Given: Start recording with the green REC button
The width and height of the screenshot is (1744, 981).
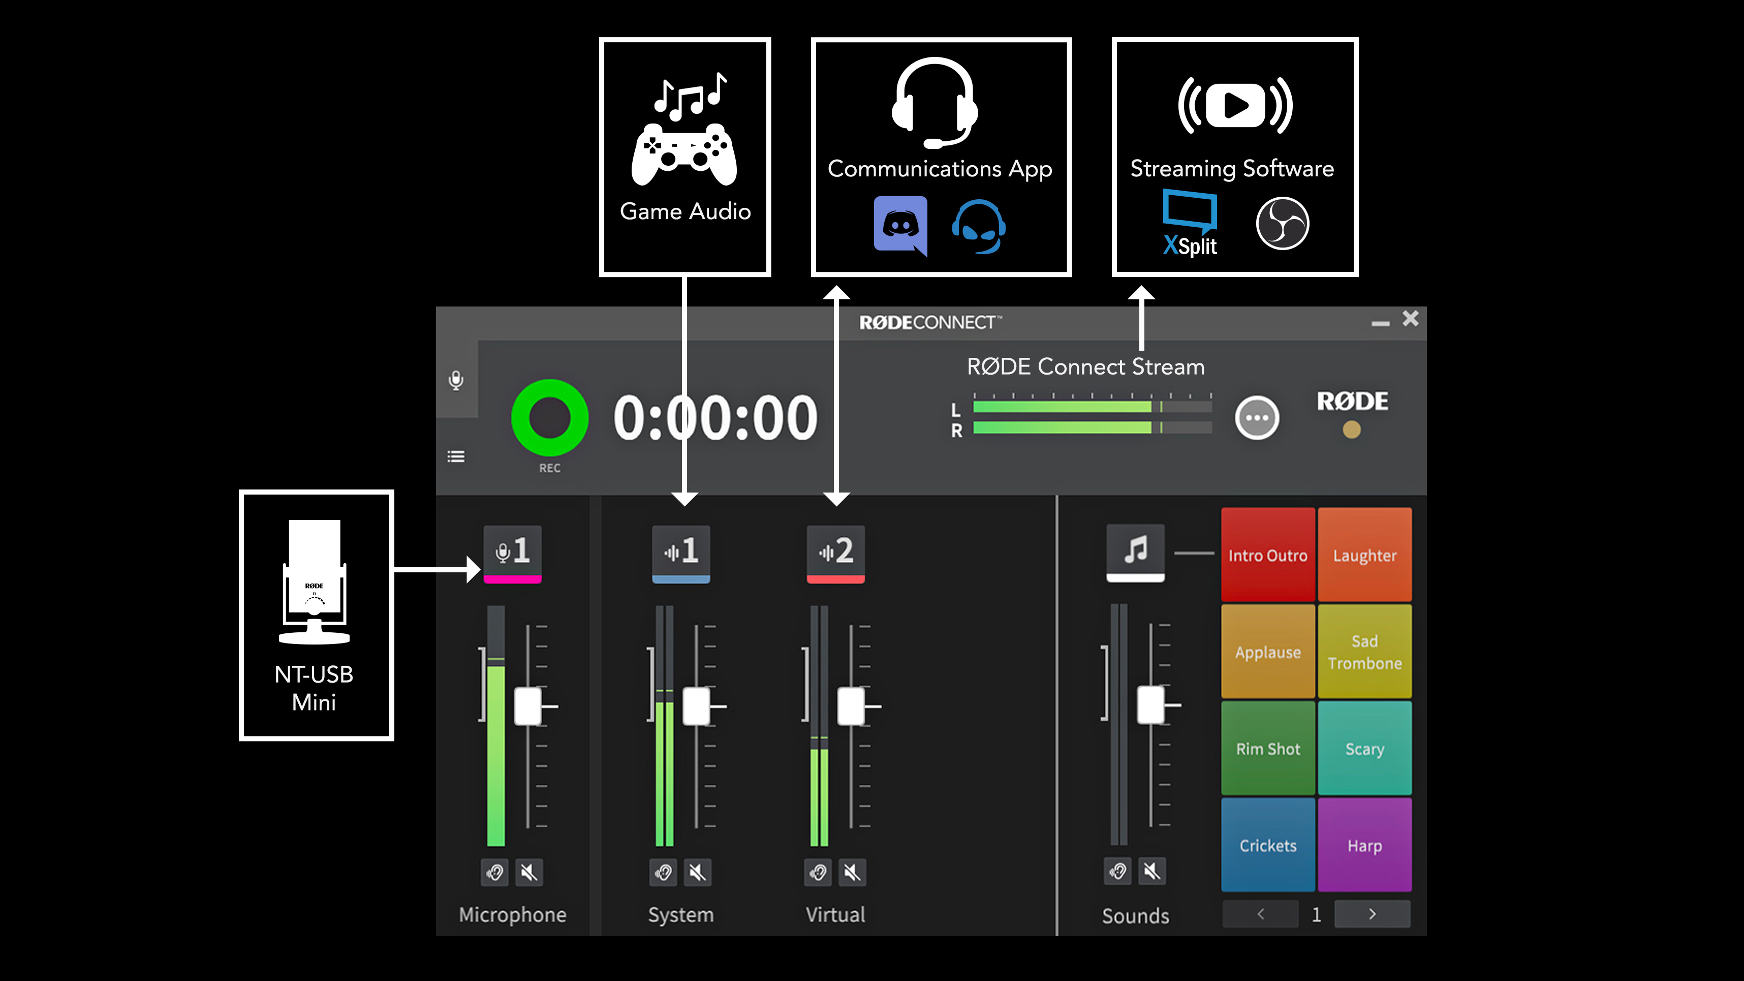Looking at the screenshot, I should tap(549, 417).
